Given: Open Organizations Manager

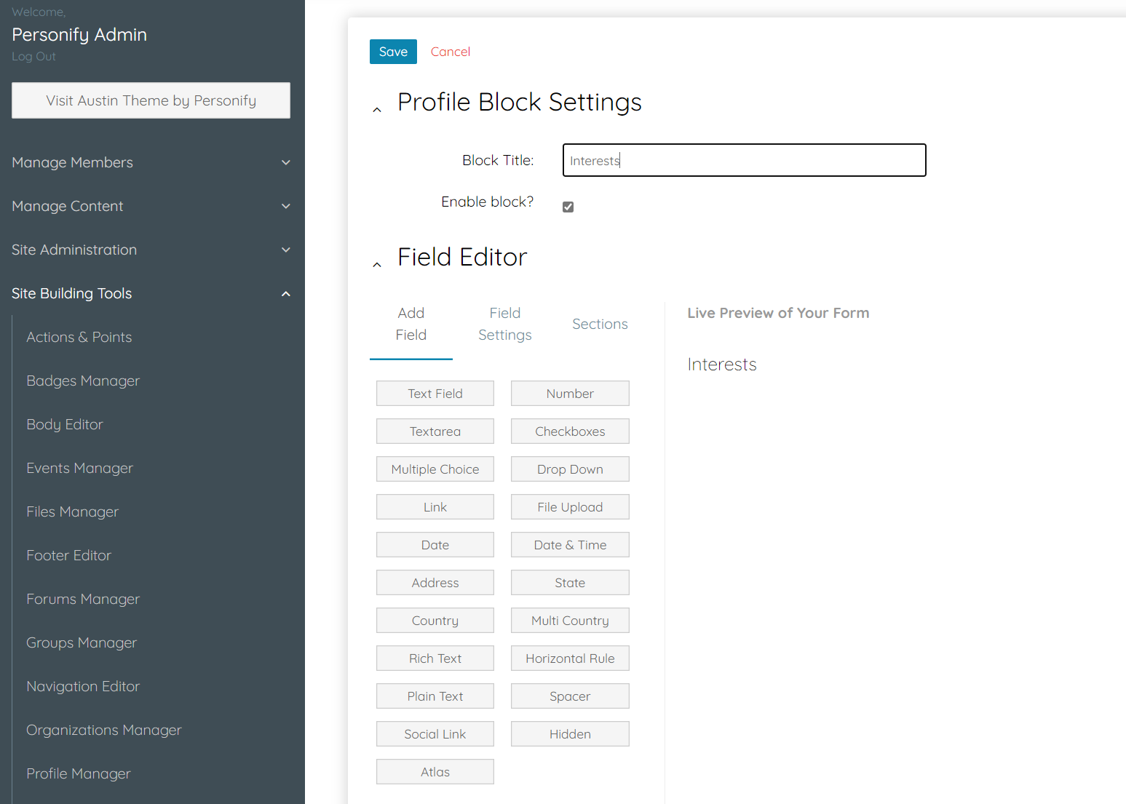Looking at the screenshot, I should coord(104,730).
